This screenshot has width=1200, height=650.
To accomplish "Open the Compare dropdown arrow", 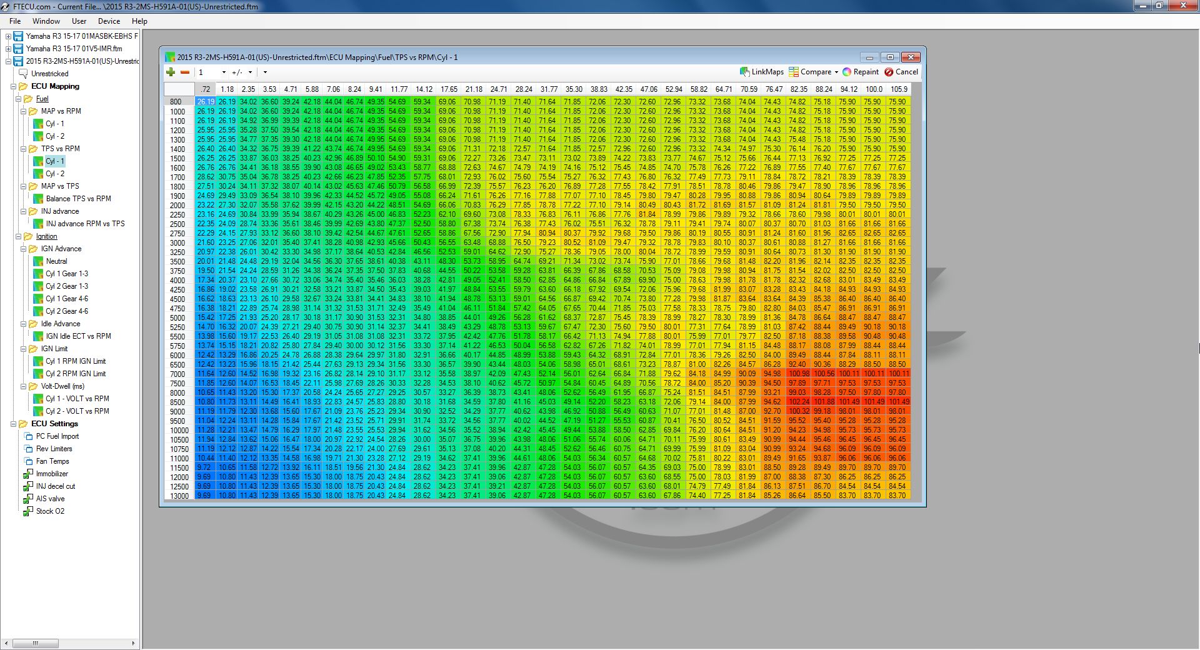I will point(836,72).
